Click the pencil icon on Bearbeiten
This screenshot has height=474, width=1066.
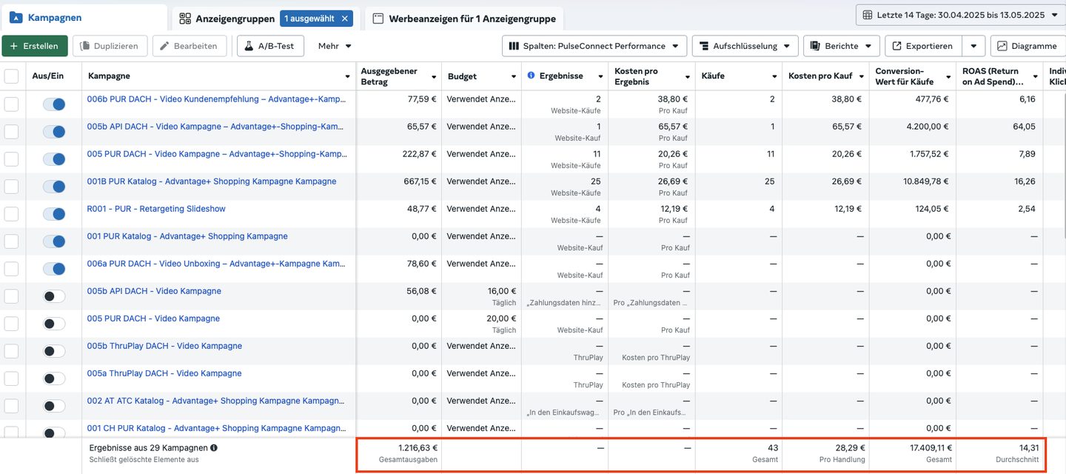pos(164,46)
